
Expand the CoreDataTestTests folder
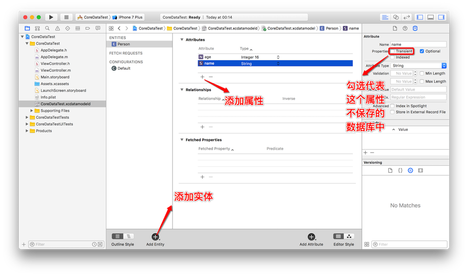pos(27,117)
